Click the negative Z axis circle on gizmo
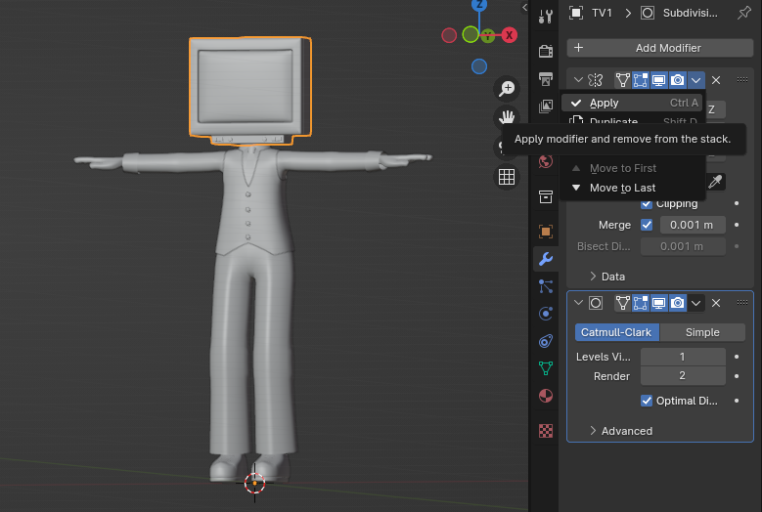 point(479,66)
